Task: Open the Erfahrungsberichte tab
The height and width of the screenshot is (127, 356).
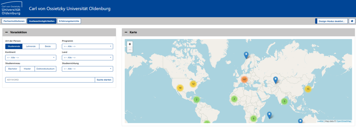Action: (69, 21)
